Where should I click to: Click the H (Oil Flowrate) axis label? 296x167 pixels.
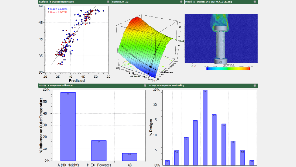point(99,165)
